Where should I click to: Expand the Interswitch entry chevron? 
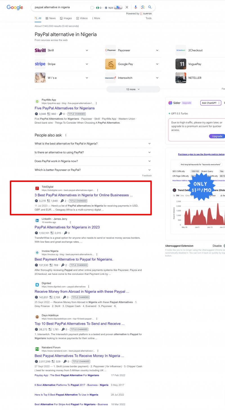[157, 78]
